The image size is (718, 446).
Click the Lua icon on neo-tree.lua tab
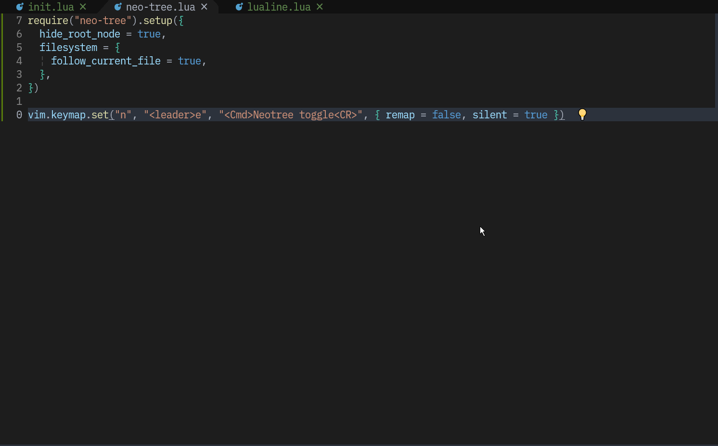pos(118,7)
